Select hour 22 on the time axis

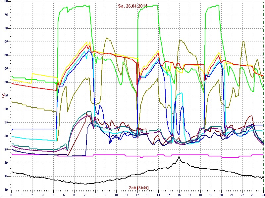tap(242, 195)
